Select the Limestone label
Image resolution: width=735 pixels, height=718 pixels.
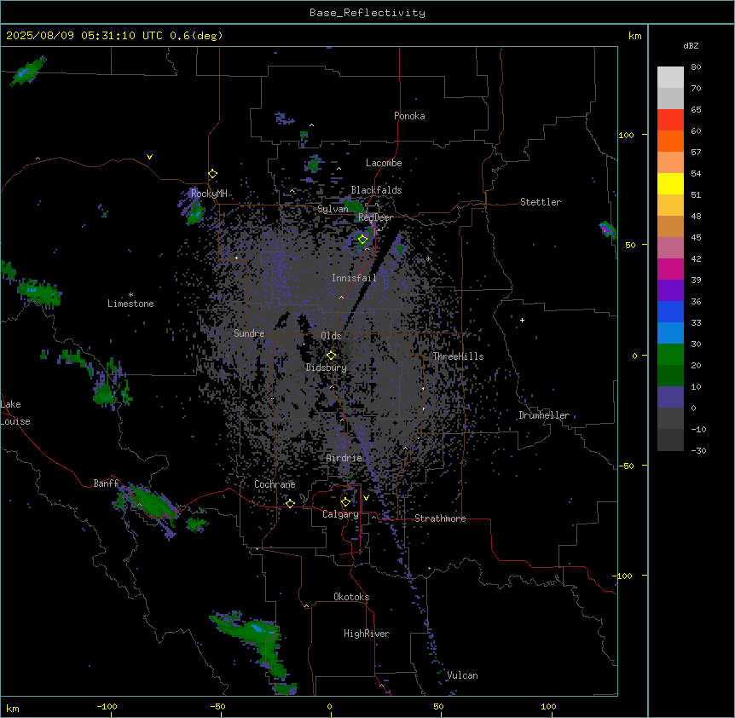[130, 304]
